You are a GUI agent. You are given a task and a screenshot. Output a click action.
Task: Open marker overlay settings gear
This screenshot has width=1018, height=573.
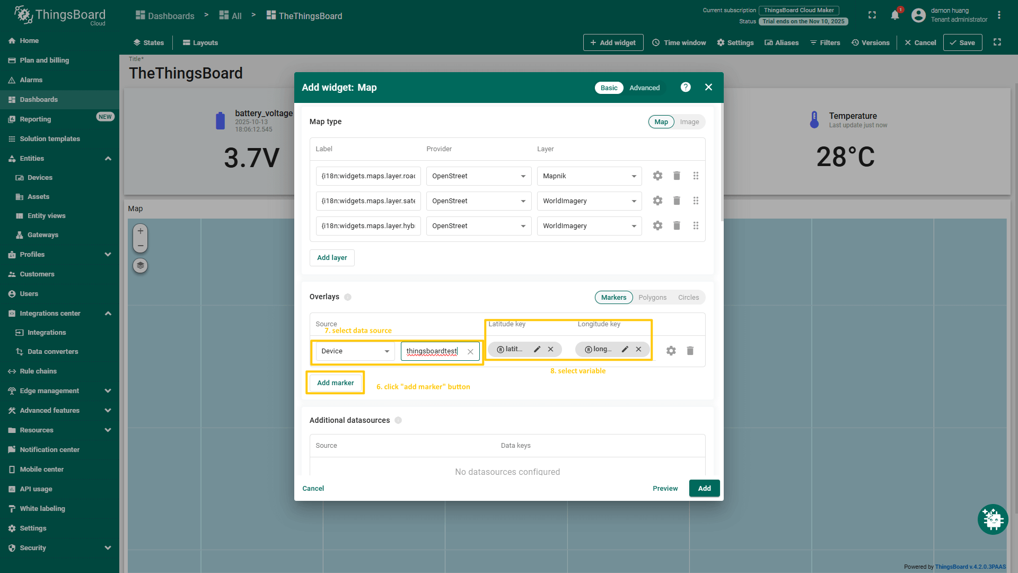[671, 351]
